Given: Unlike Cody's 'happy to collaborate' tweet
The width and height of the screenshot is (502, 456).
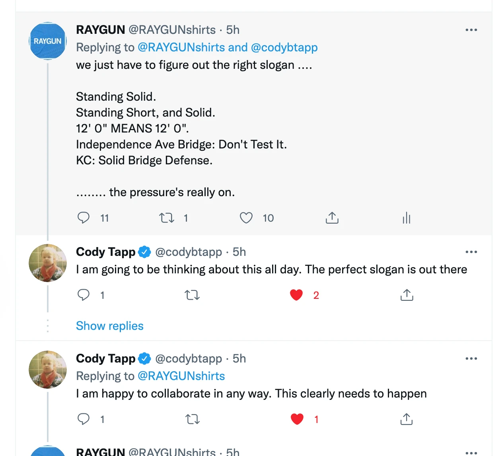Looking at the screenshot, I should tap(297, 419).
